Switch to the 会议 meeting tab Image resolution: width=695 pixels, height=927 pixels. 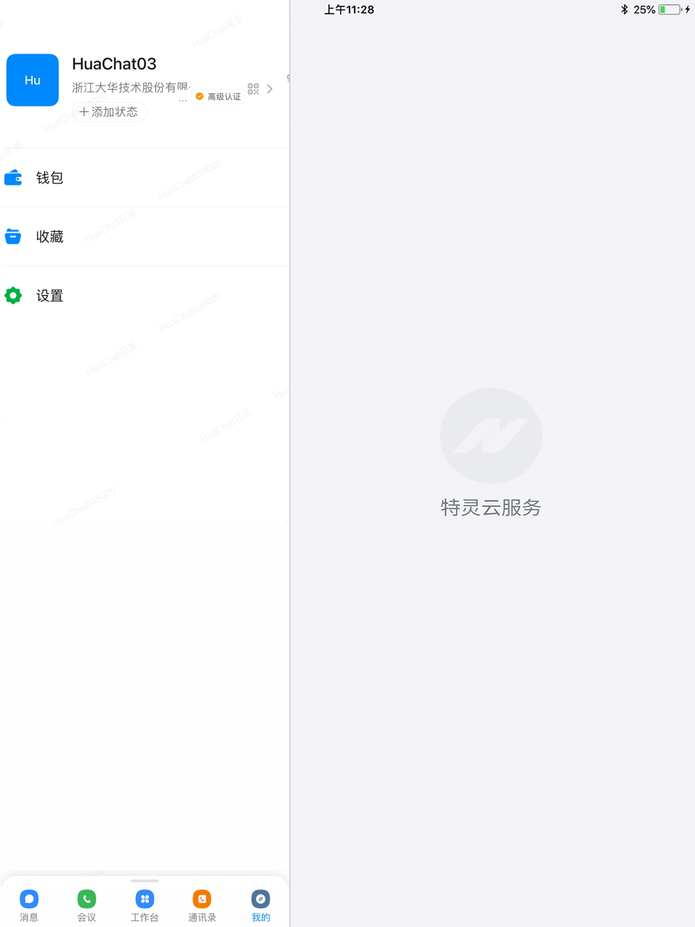tap(87, 905)
